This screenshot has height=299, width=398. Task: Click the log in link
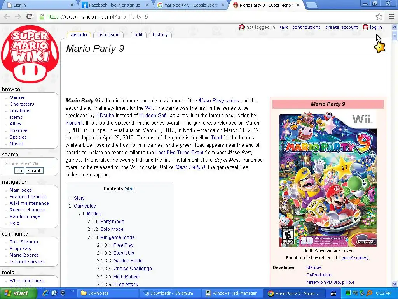[376, 27]
